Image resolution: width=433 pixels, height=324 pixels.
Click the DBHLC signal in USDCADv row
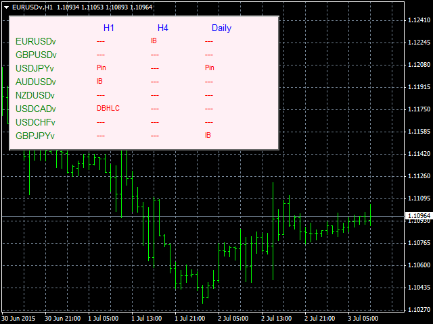coord(108,108)
